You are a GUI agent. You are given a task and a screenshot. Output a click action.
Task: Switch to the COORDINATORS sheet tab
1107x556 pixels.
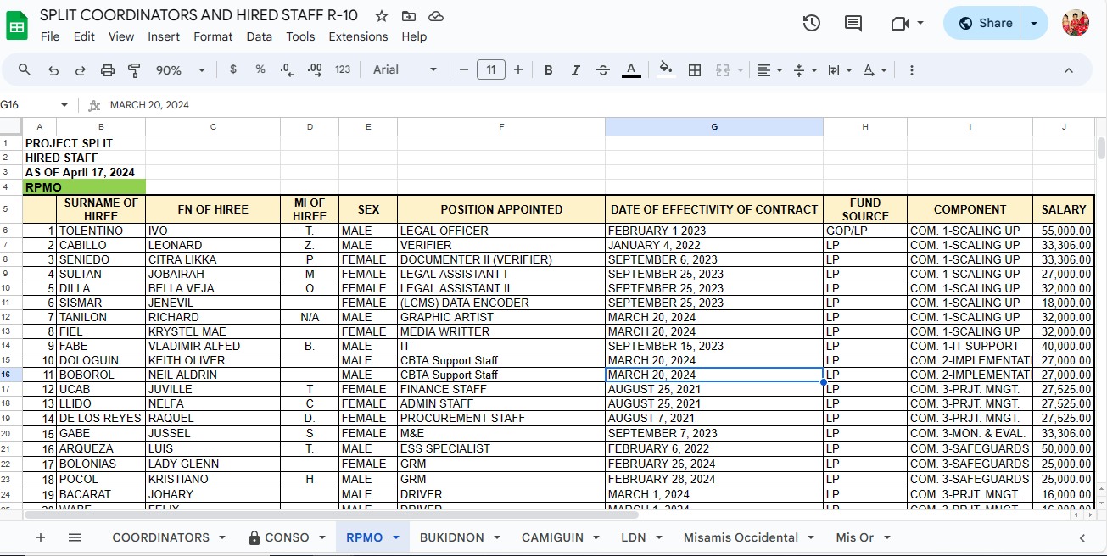[x=160, y=537]
